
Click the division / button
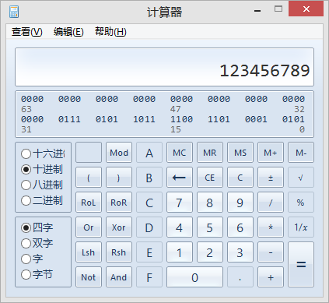pyautogui.click(x=271, y=203)
